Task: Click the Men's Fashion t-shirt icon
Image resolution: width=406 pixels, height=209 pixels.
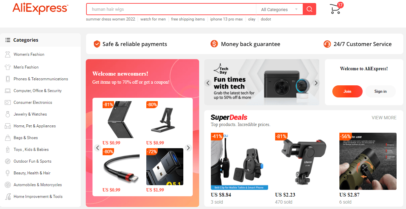Action: [x=8, y=67]
